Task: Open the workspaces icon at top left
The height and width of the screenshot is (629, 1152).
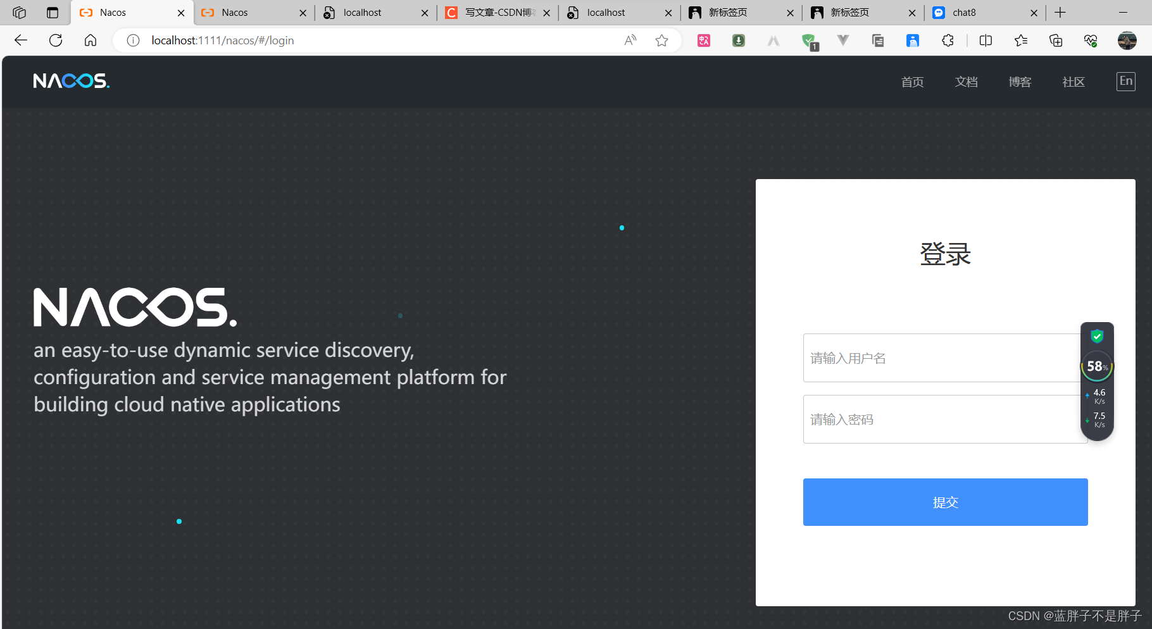Action: 20,13
